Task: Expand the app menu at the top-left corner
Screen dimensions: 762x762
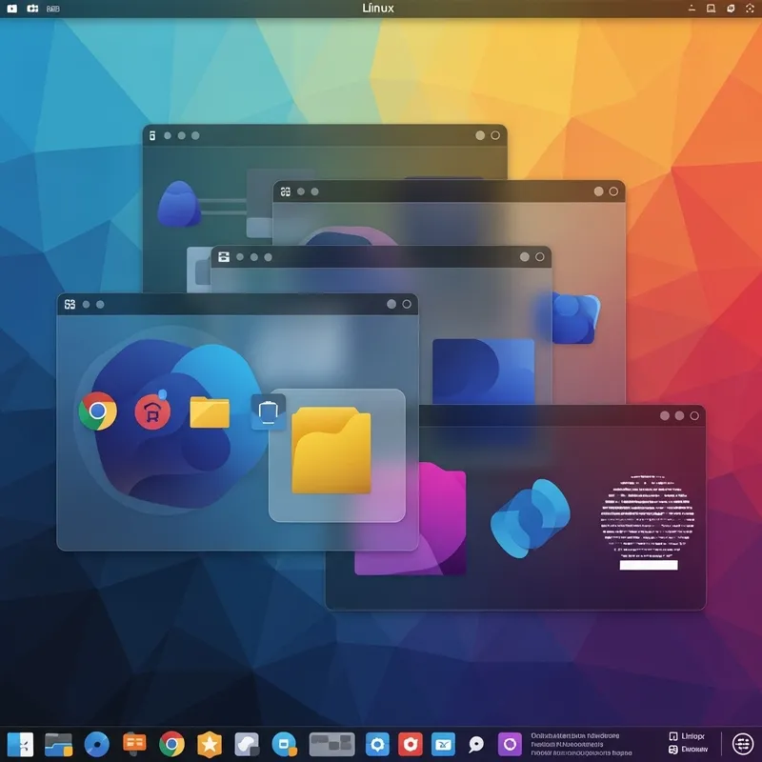Action: click(x=11, y=9)
